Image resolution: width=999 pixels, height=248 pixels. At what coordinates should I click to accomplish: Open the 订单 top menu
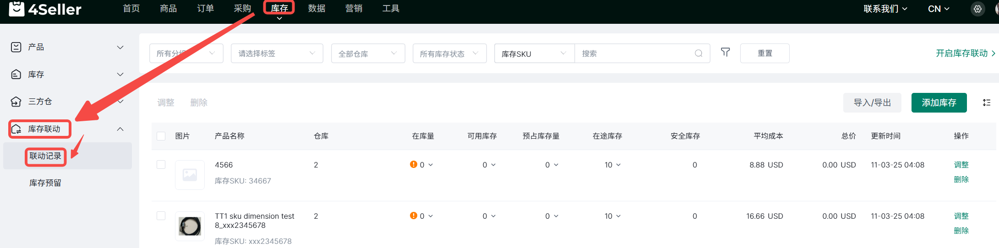pos(205,9)
